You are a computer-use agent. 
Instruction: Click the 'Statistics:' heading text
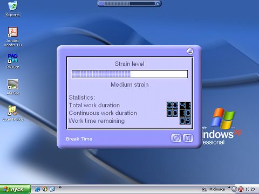click(x=81, y=98)
